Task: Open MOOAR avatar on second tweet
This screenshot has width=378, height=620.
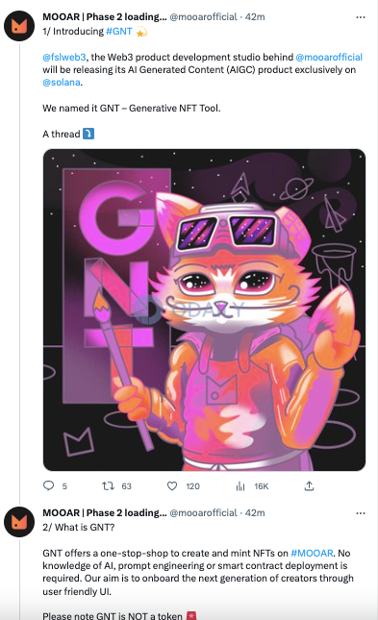Action: click(19, 522)
